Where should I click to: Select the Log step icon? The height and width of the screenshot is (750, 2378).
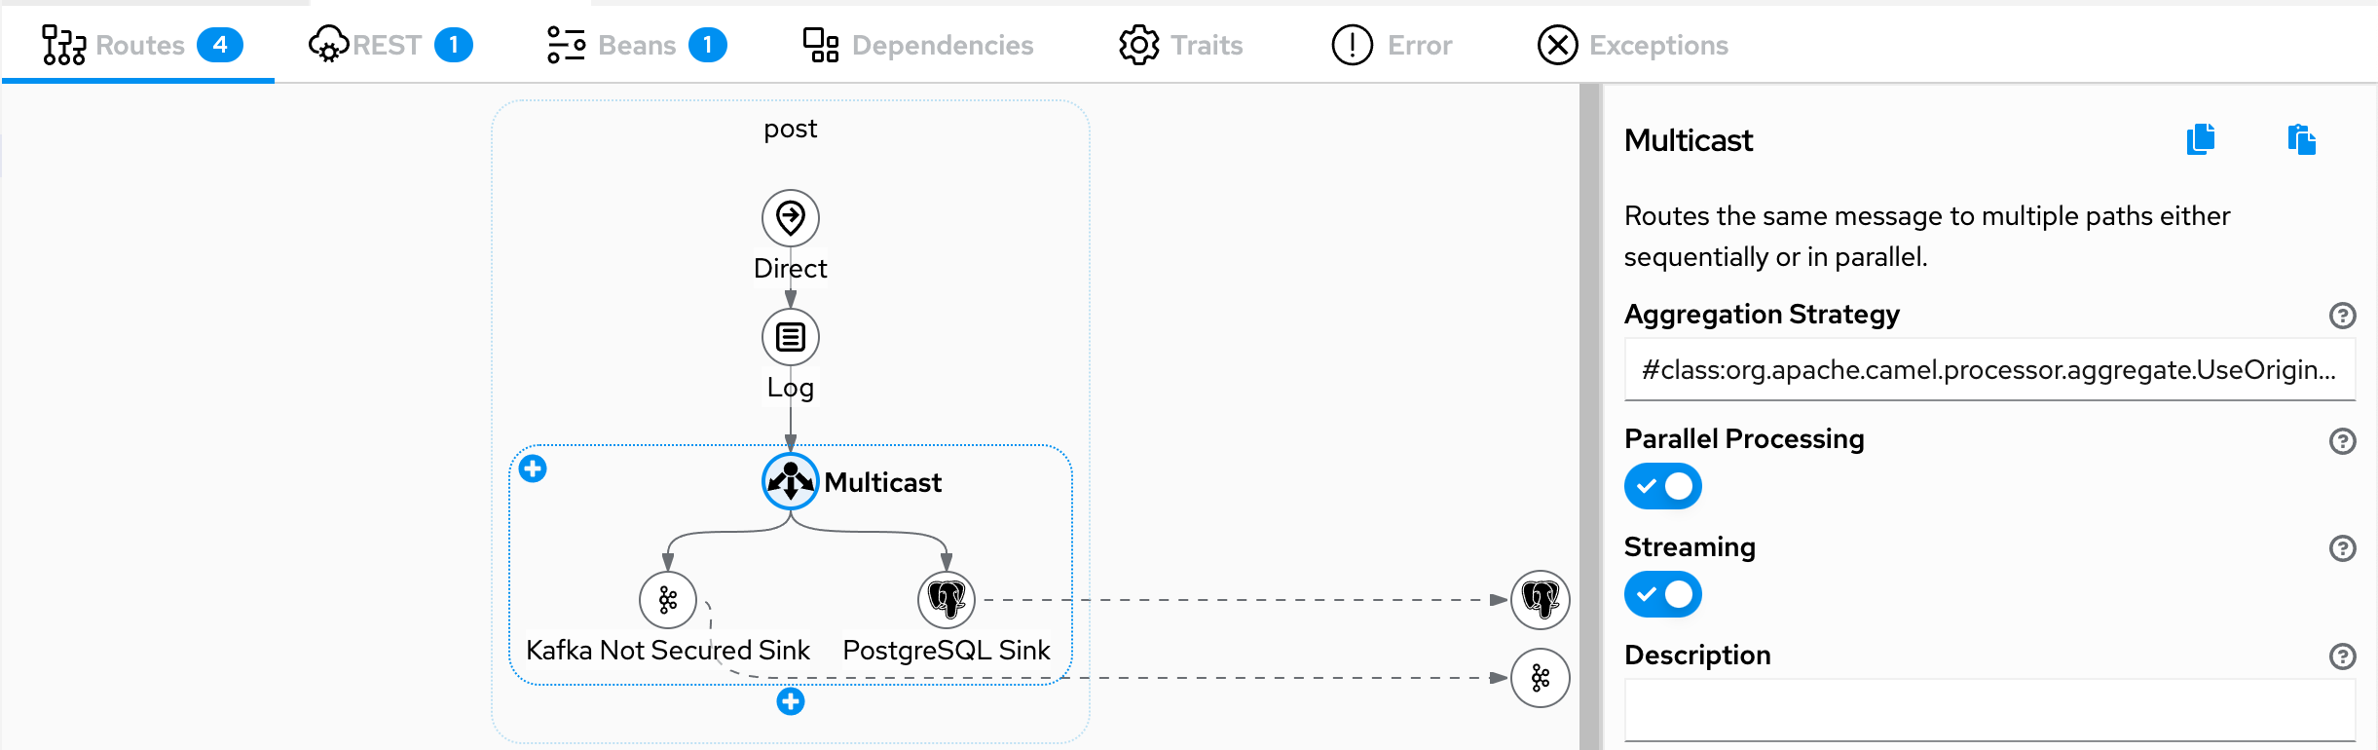click(790, 337)
